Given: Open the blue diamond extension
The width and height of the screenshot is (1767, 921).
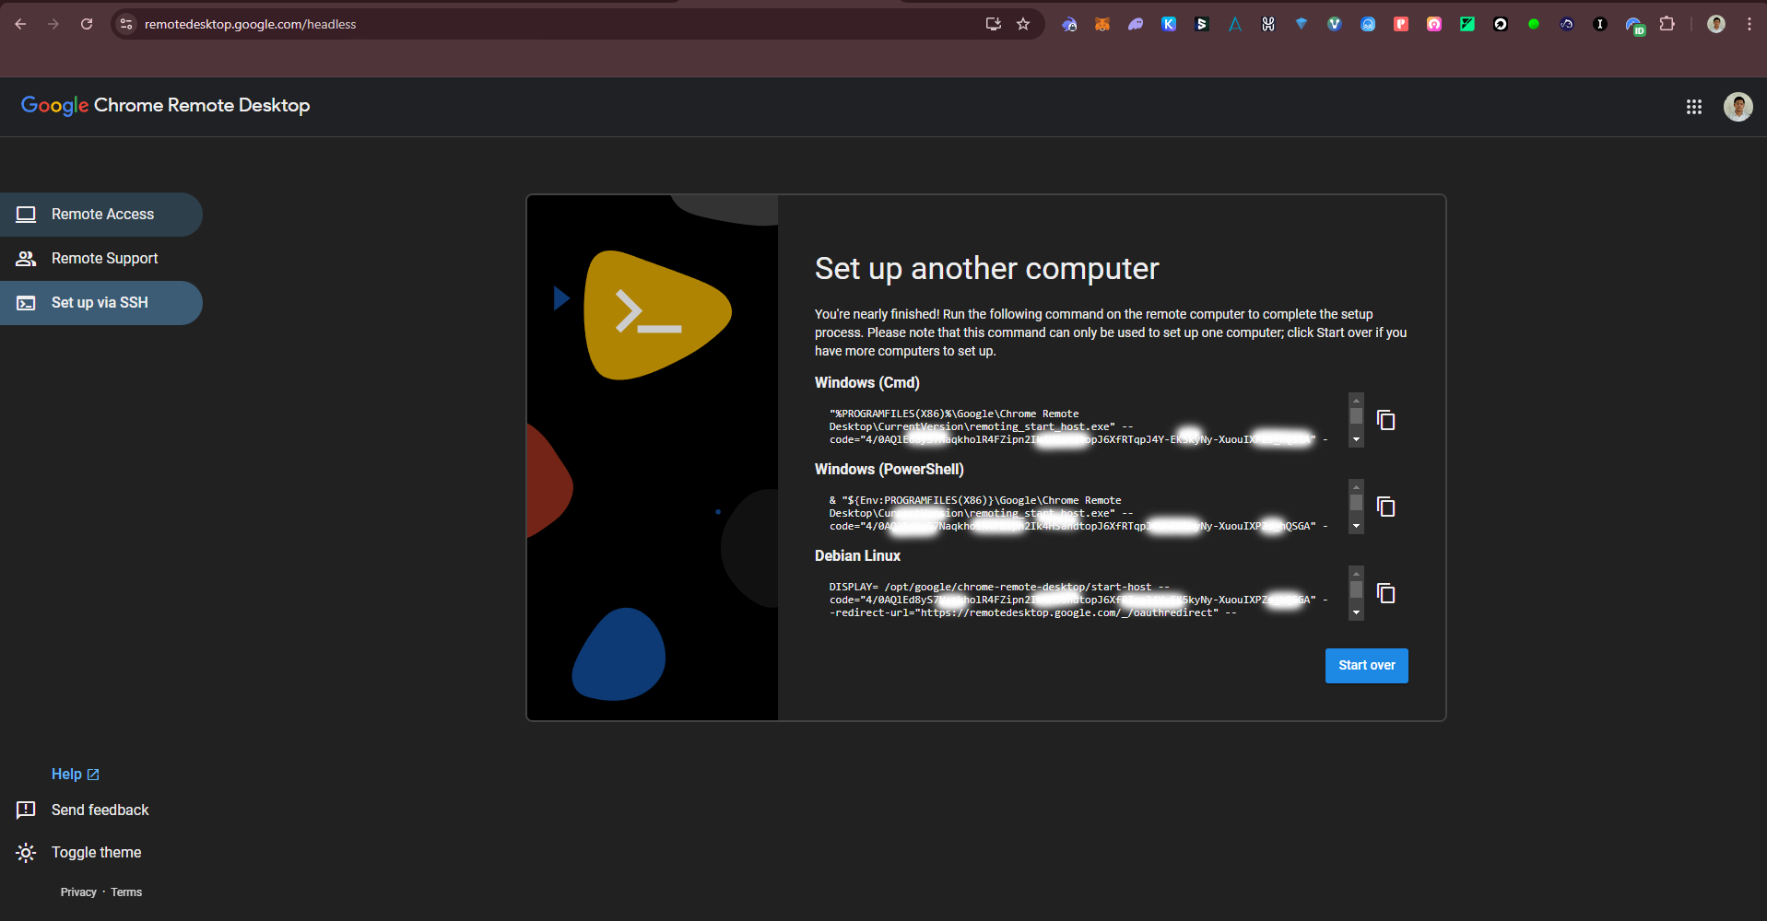Looking at the screenshot, I should click(x=1302, y=25).
